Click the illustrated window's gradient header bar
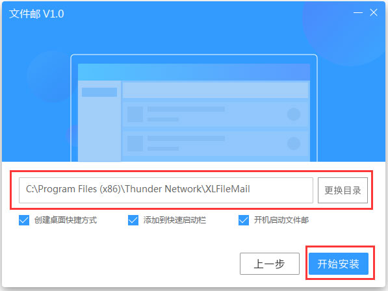Image resolution: width=388 pixels, height=291 pixels. (x=194, y=72)
